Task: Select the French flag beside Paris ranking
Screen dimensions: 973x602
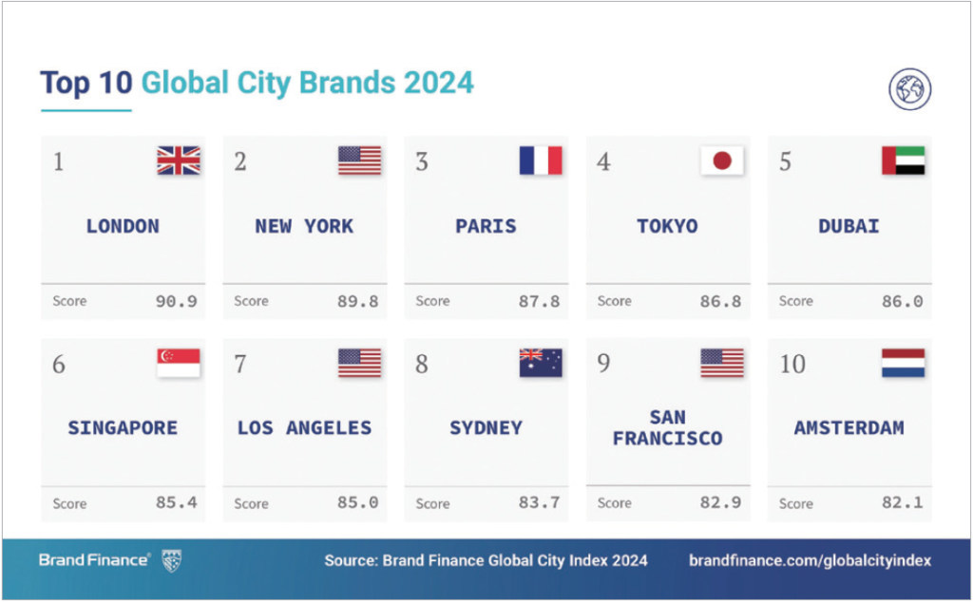Action: [541, 160]
